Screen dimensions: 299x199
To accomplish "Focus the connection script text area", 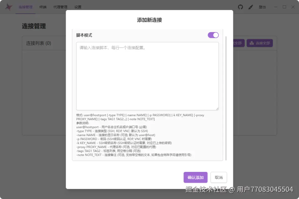I will tap(147, 76).
